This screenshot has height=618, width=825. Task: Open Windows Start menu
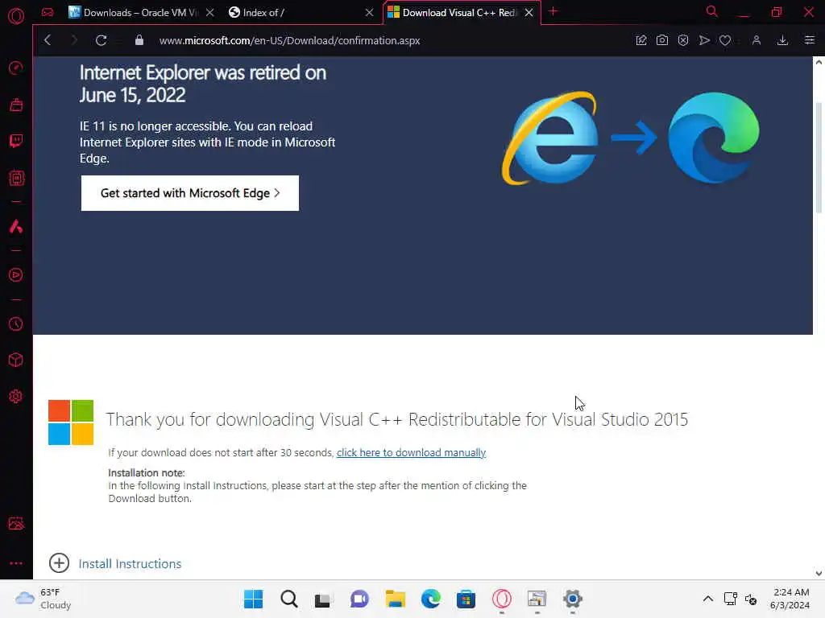point(253,599)
